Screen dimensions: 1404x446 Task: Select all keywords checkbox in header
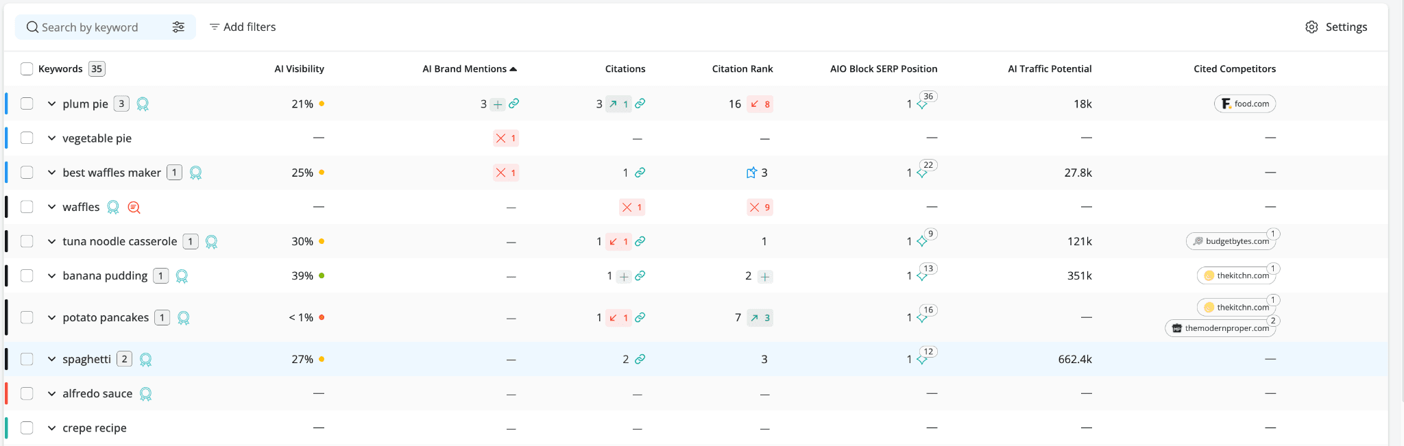click(x=27, y=69)
